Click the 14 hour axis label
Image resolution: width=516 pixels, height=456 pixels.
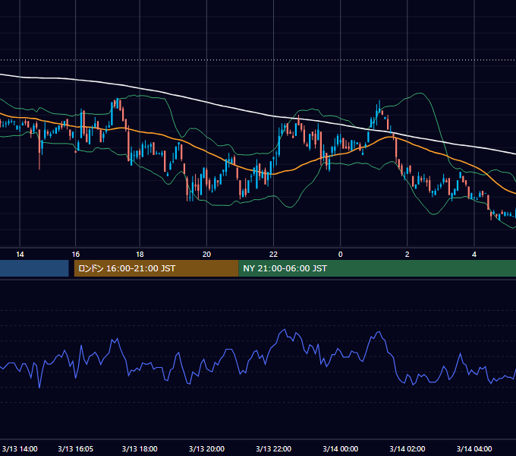(x=20, y=255)
